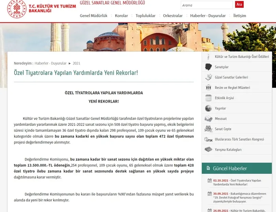
Task: Open the 02.10.2021 Özel Tiyatrolara news link
Action: (x=237, y=183)
